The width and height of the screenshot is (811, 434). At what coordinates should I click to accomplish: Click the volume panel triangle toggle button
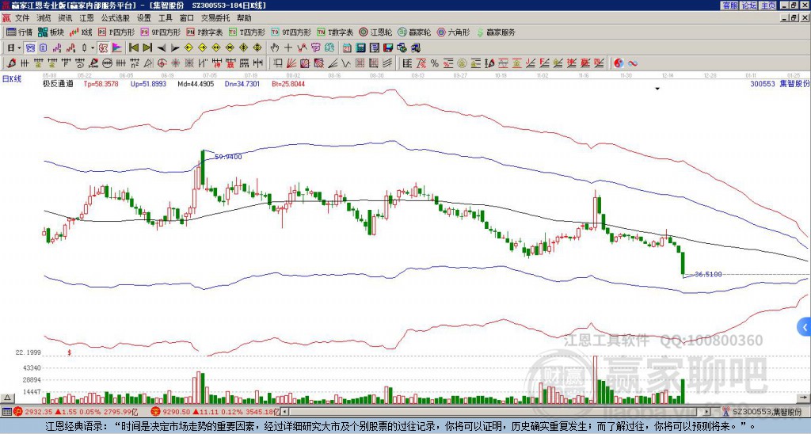(7, 398)
